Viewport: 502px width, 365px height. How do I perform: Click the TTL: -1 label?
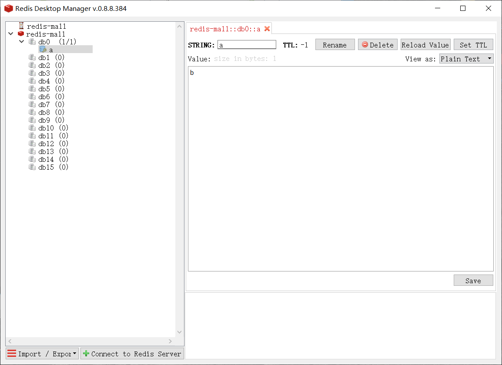(295, 45)
